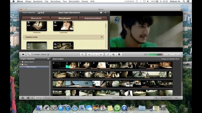Open the Aufnahmenliste tab
The height and width of the screenshot is (113, 202).
click(x=93, y=18)
